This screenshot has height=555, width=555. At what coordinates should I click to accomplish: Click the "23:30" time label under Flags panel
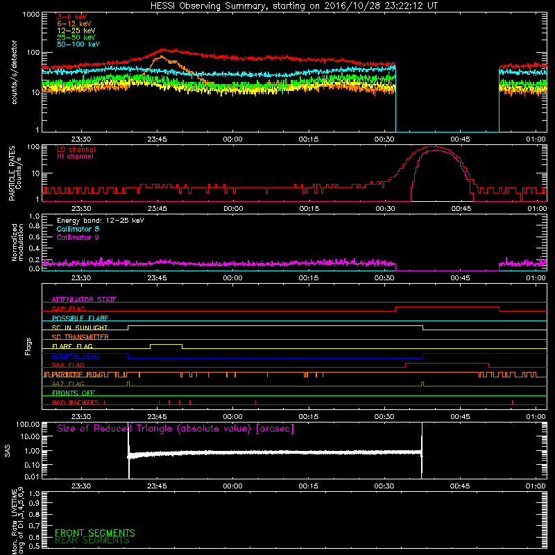[81, 417]
